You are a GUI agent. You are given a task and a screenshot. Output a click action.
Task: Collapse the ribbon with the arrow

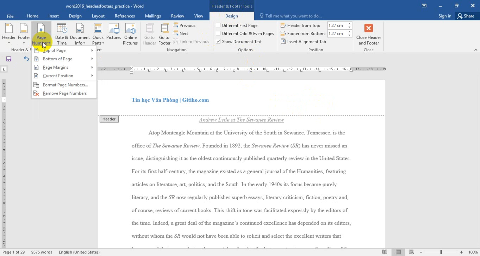[476, 50]
